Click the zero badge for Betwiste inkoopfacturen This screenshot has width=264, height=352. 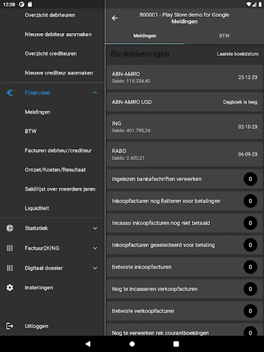click(x=250, y=267)
